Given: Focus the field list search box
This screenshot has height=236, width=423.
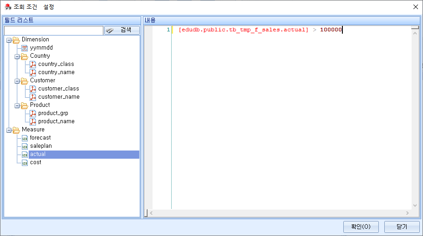Looking at the screenshot, I should pos(54,30).
